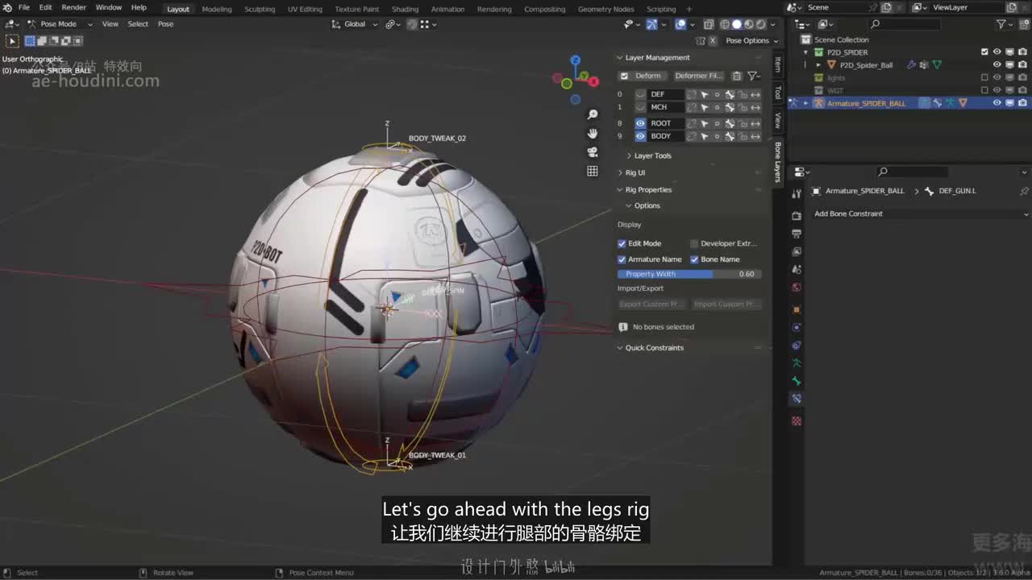
Task: Open the Armature data properties tab
Action: point(797,363)
